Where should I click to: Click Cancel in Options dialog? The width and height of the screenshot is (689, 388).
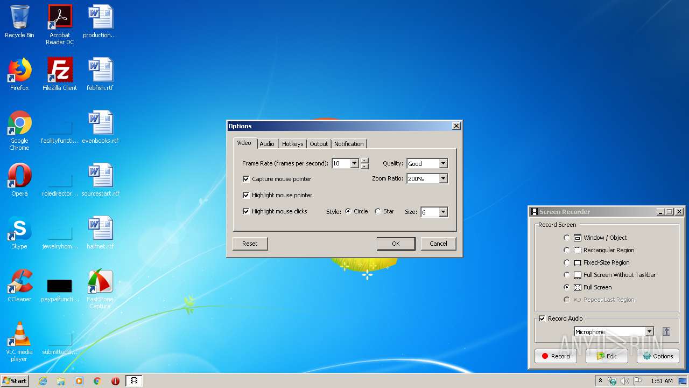438,244
